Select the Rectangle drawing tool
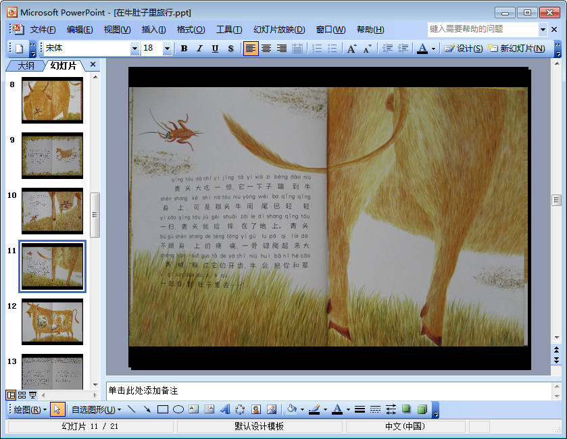This screenshot has width=567, height=439. (x=163, y=410)
